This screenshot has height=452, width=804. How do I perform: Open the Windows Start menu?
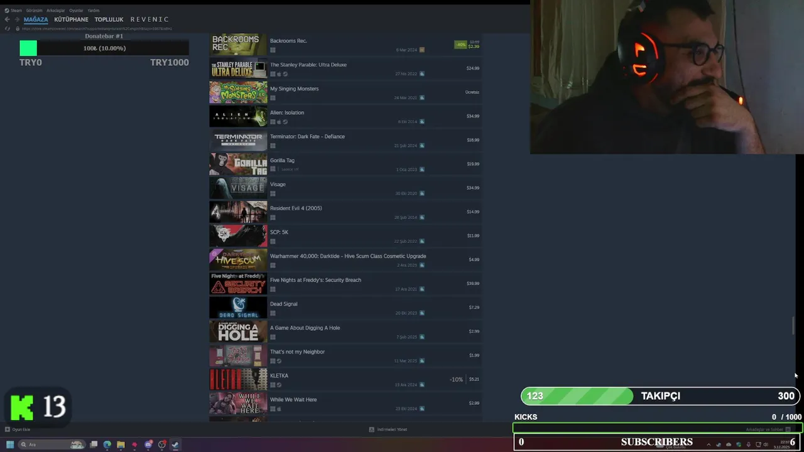point(10,444)
